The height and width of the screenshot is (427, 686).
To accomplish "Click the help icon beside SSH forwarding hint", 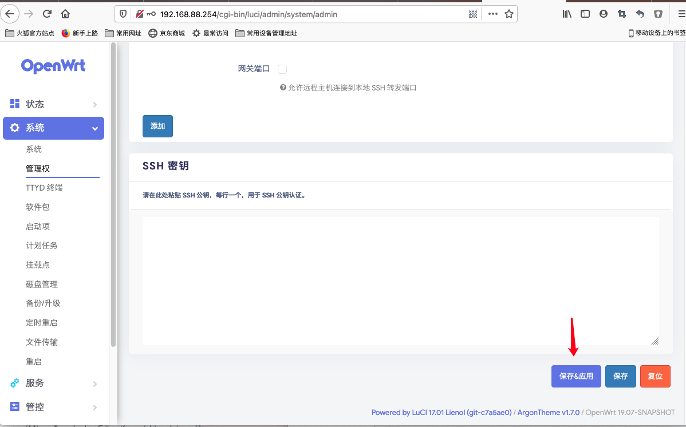I will 283,88.
